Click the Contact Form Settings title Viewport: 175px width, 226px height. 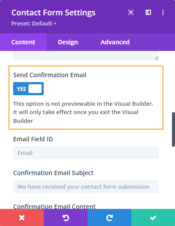point(53,13)
